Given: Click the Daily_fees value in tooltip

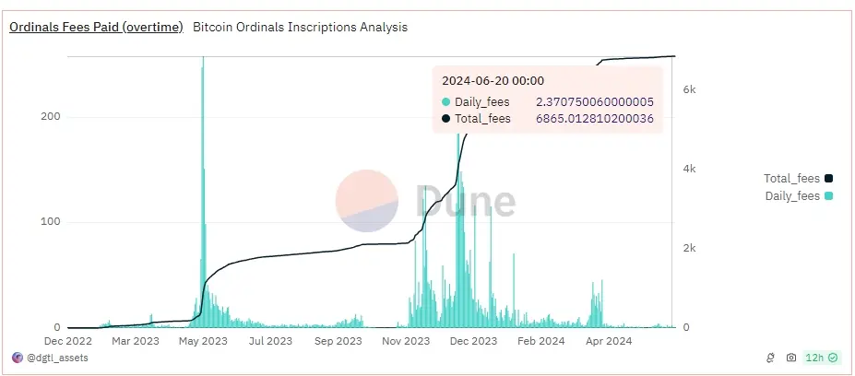Looking at the screenshot, I should click(594, 102).
